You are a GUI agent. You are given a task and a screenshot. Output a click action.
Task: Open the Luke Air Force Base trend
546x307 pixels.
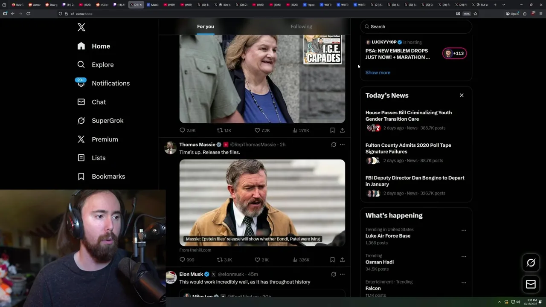click(388, 236)
